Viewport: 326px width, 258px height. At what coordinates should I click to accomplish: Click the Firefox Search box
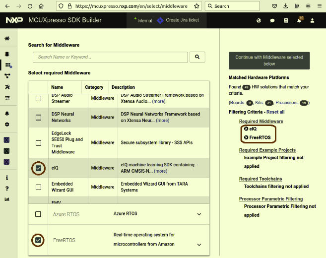(232, 6)
